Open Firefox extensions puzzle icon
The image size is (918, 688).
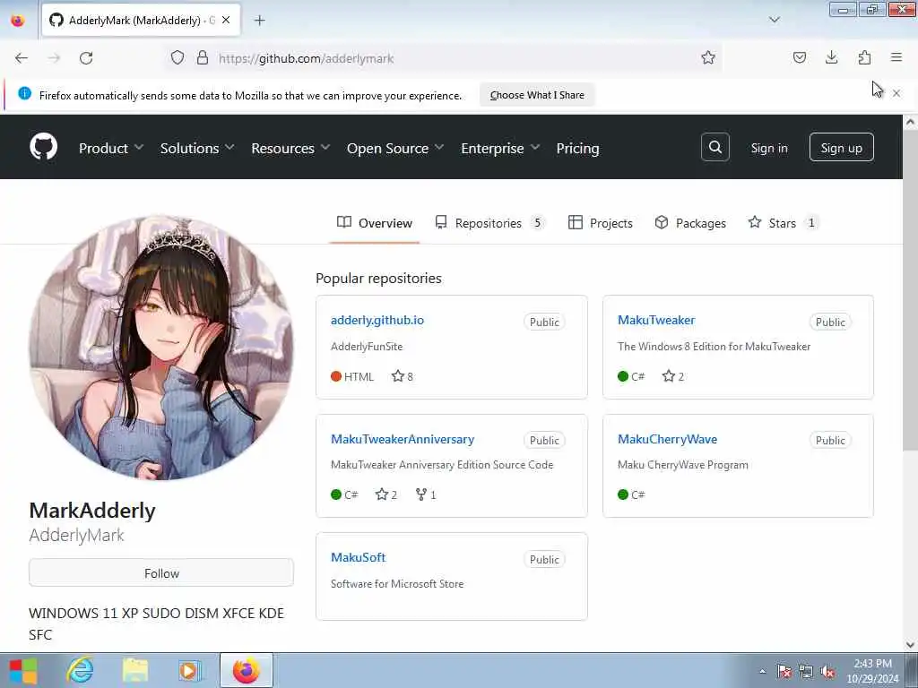pyautogui.click(x=864, y=57)
